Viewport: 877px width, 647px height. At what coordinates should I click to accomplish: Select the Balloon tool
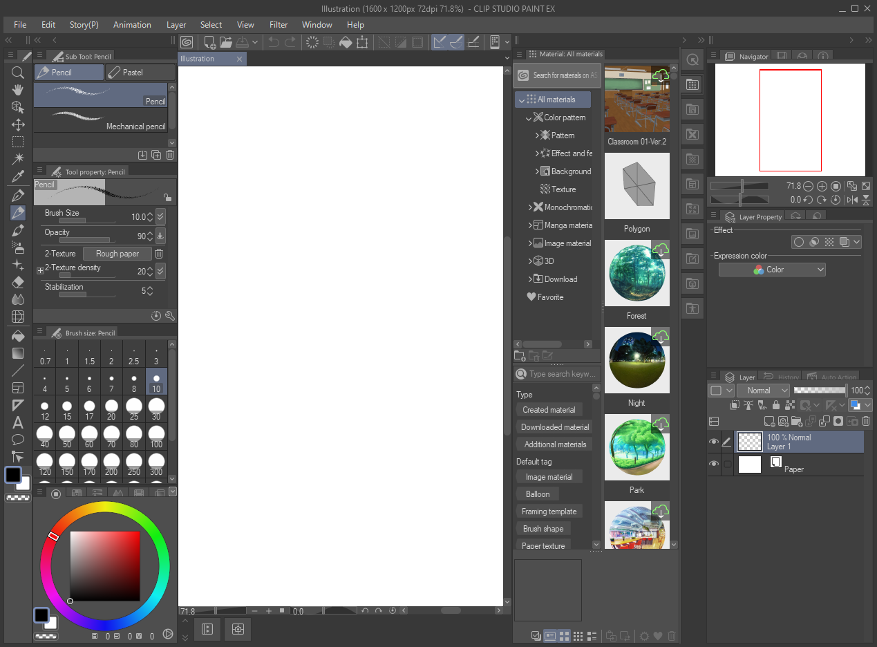coord(18,440)
